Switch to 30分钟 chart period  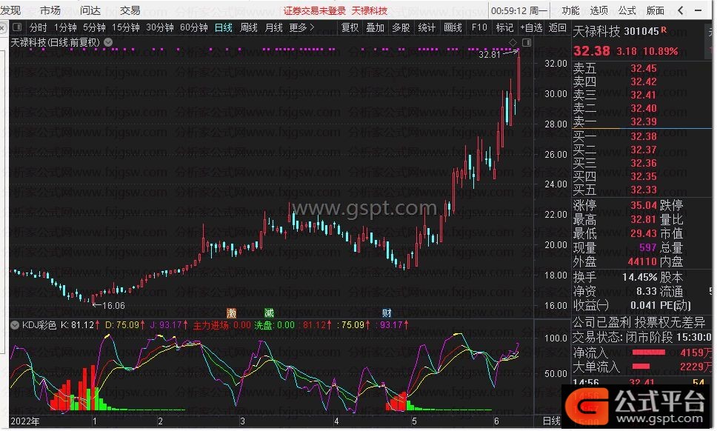pos(159,27)
